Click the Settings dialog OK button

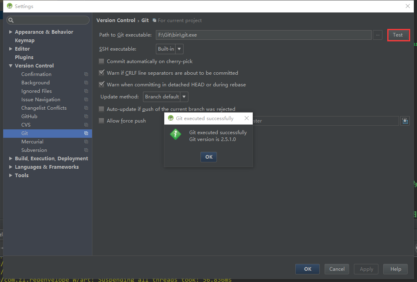307,269
